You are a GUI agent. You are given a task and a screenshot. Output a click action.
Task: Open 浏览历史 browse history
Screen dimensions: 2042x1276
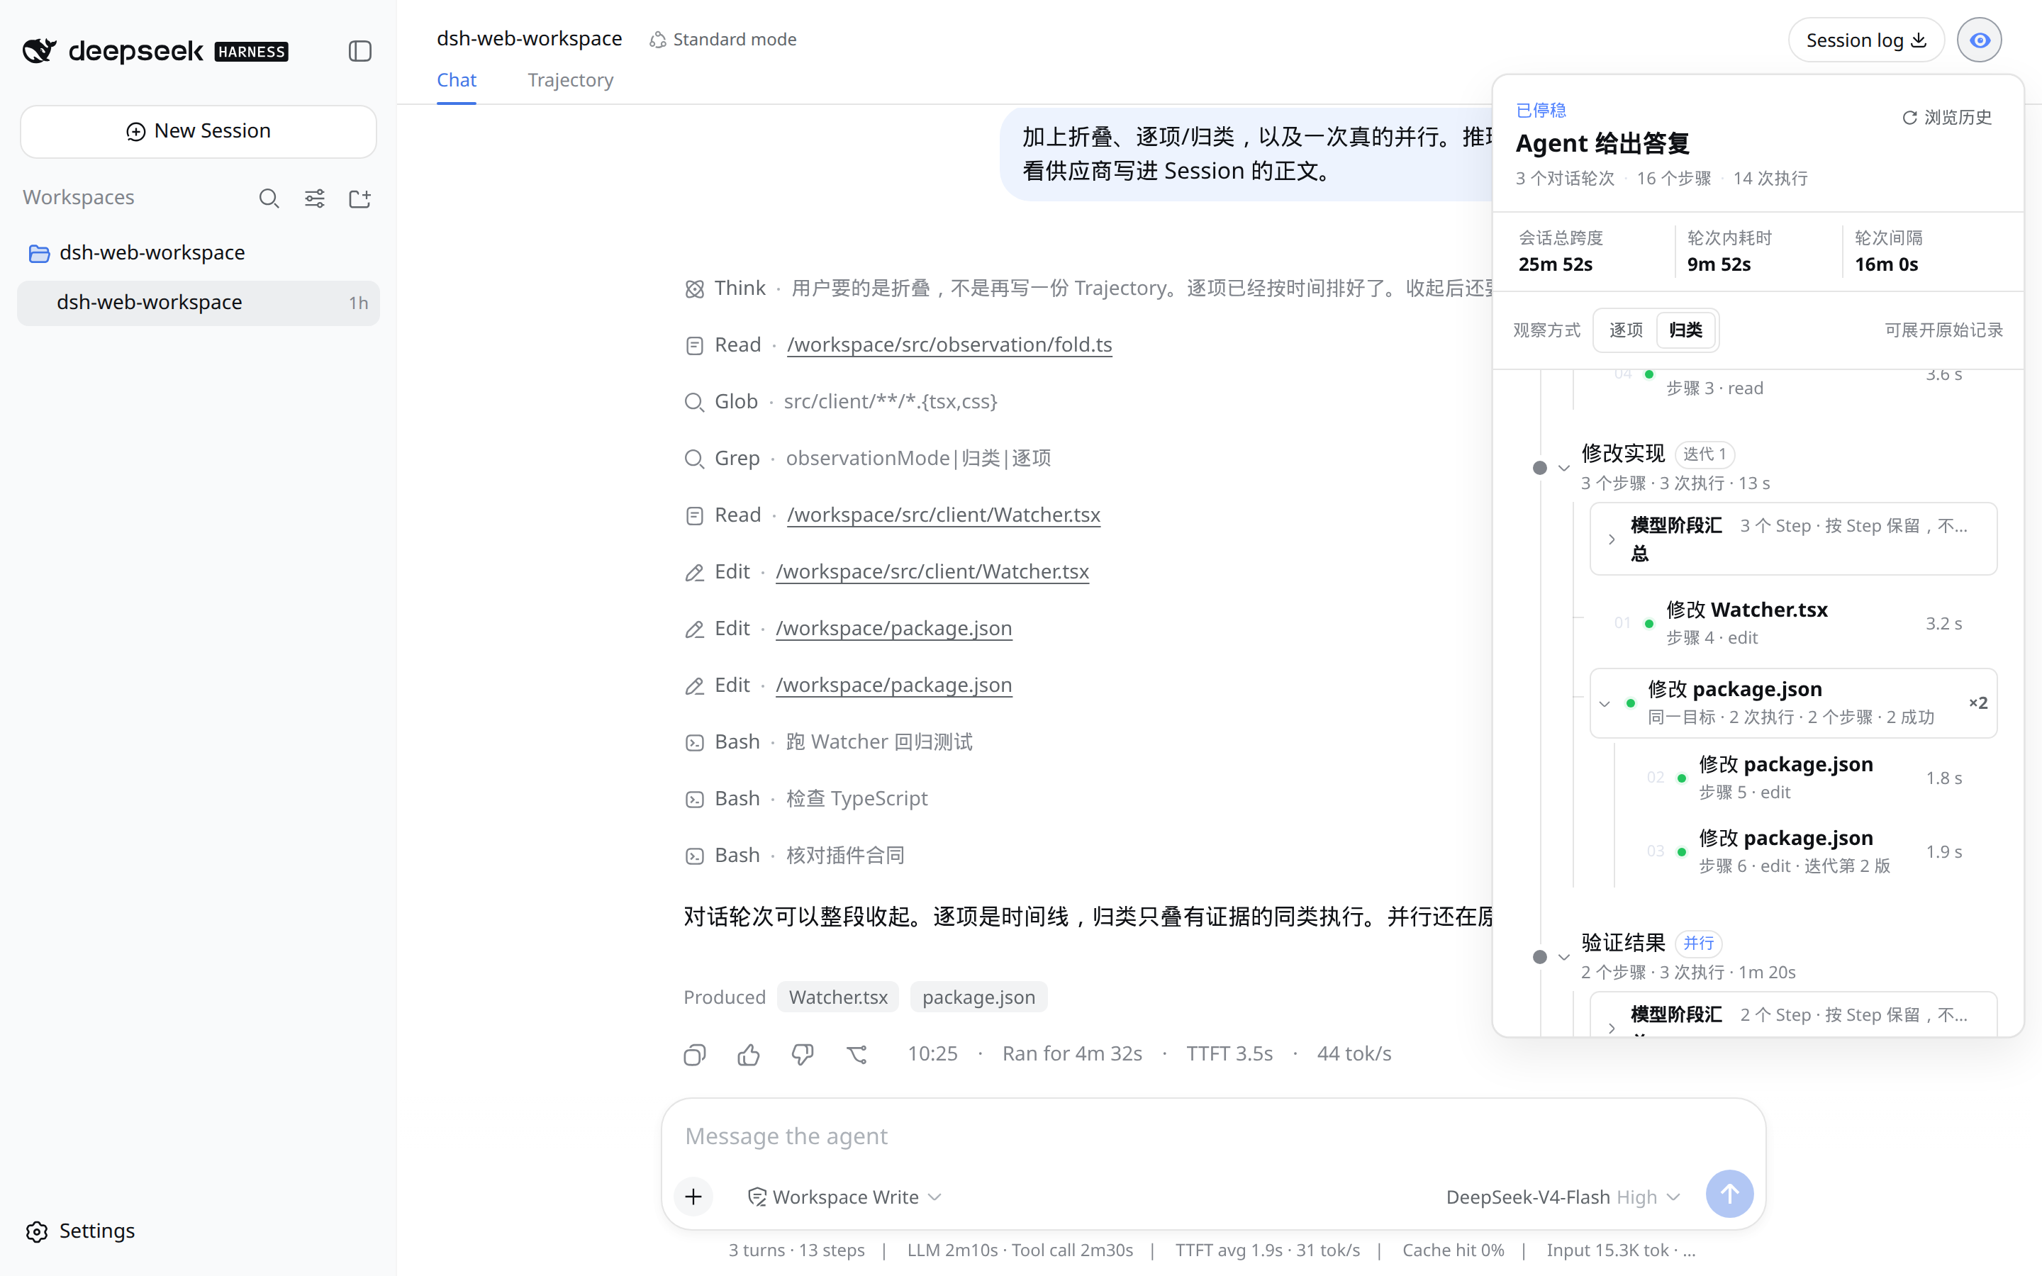[x=1948, y=117]
